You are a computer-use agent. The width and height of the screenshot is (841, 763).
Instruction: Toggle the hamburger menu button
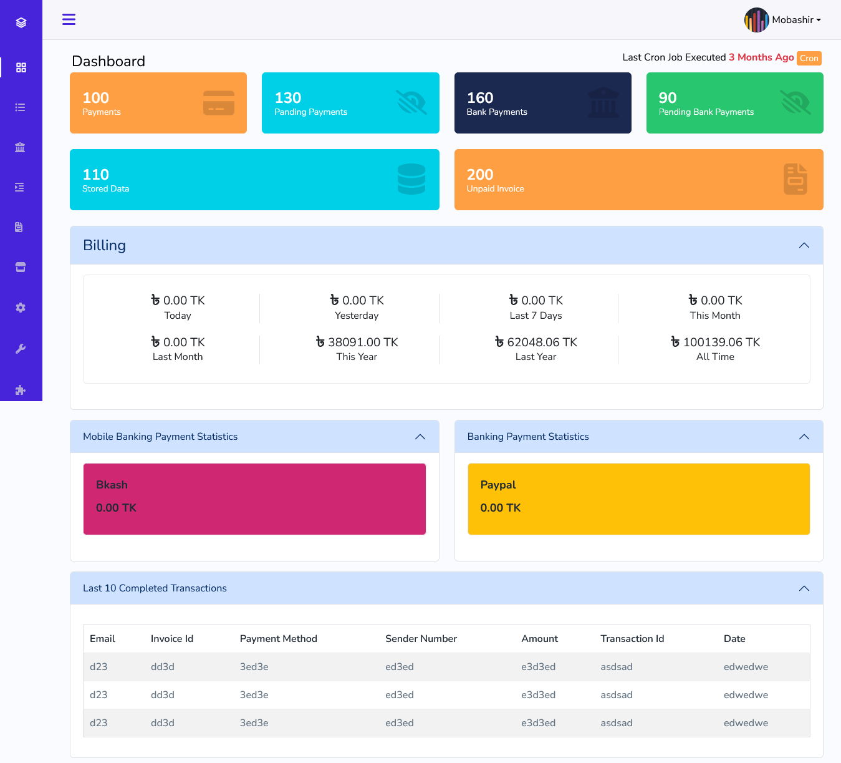click(69, 19)
